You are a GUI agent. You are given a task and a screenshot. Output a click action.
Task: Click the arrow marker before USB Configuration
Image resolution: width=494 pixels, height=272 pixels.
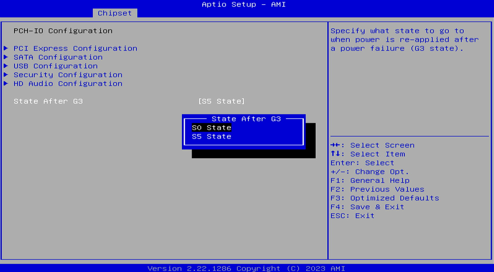tap(6, 66)
